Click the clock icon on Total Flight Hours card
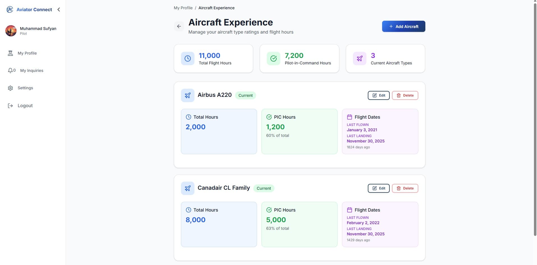Screen dimensions: 537x265 tap(187, 58)
